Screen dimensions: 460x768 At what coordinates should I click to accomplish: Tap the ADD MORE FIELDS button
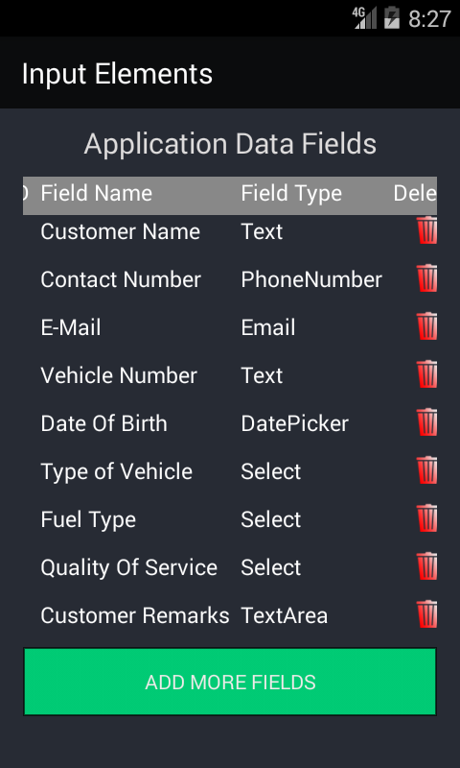(230, 682)
